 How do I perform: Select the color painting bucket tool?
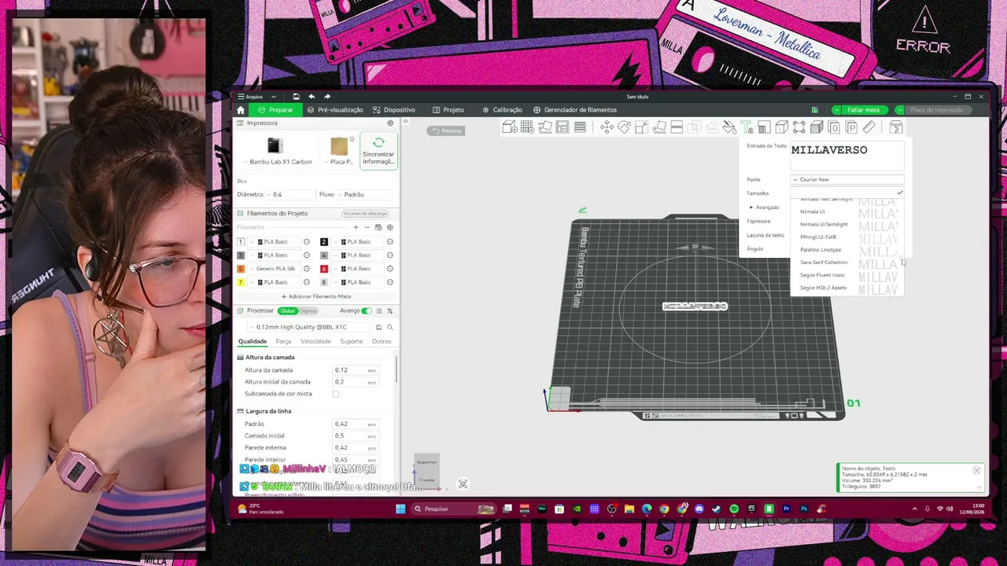pyautogui.click(x=729, y=127)
